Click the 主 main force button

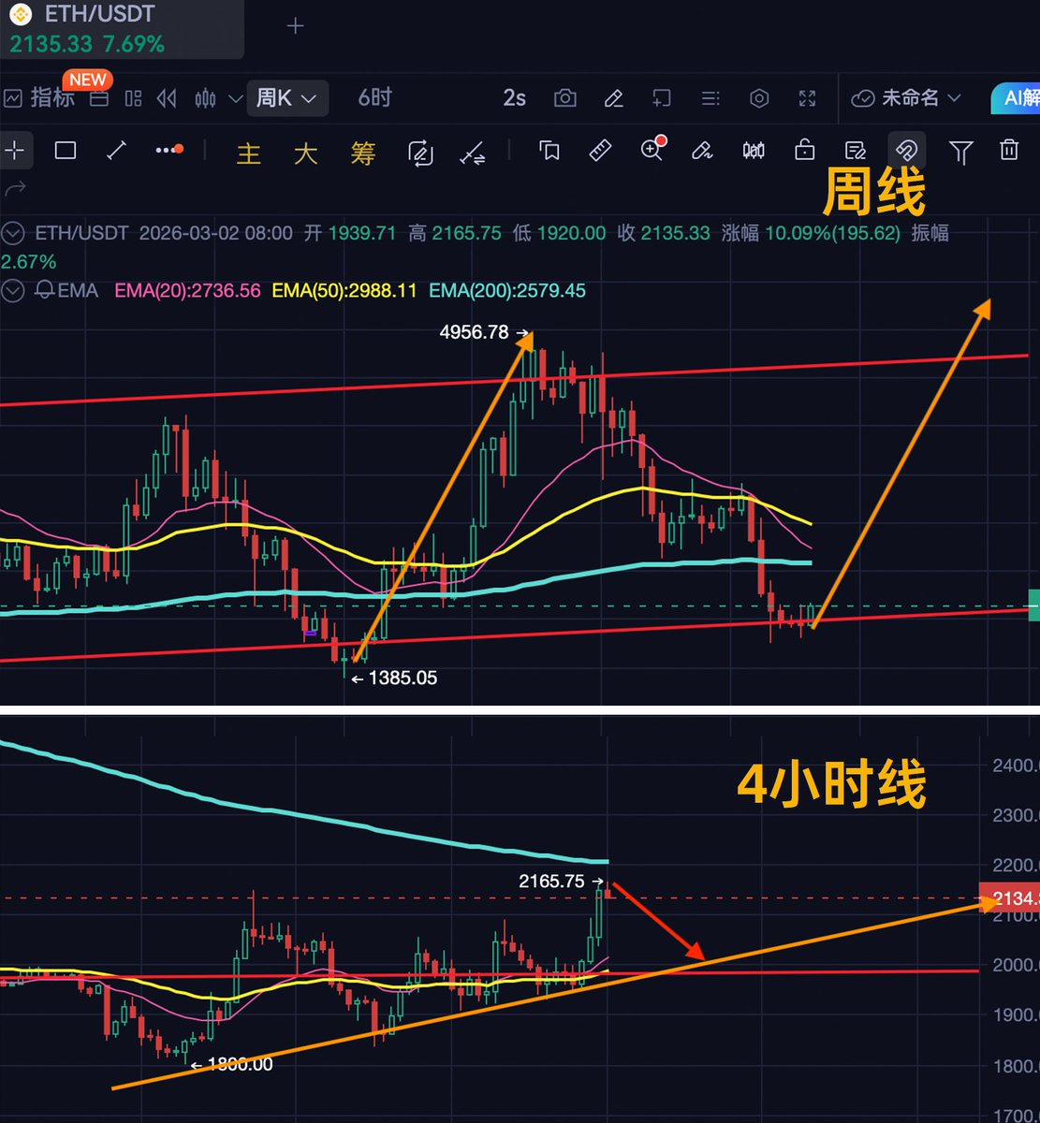coord(249,153)
